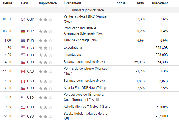Open the Ventes au détail BRC event
Image resolution: width=179 pixels, height=122 pixels.
tap(86, 16)
